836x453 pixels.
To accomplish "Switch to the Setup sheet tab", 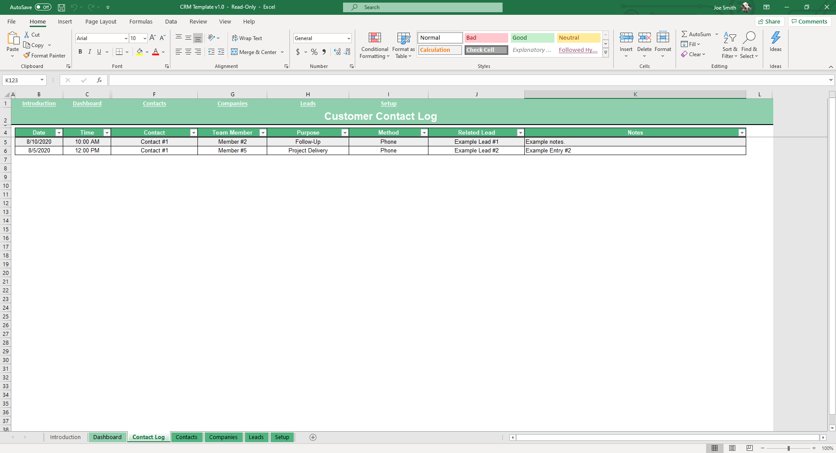I will (x=282, y=437).
